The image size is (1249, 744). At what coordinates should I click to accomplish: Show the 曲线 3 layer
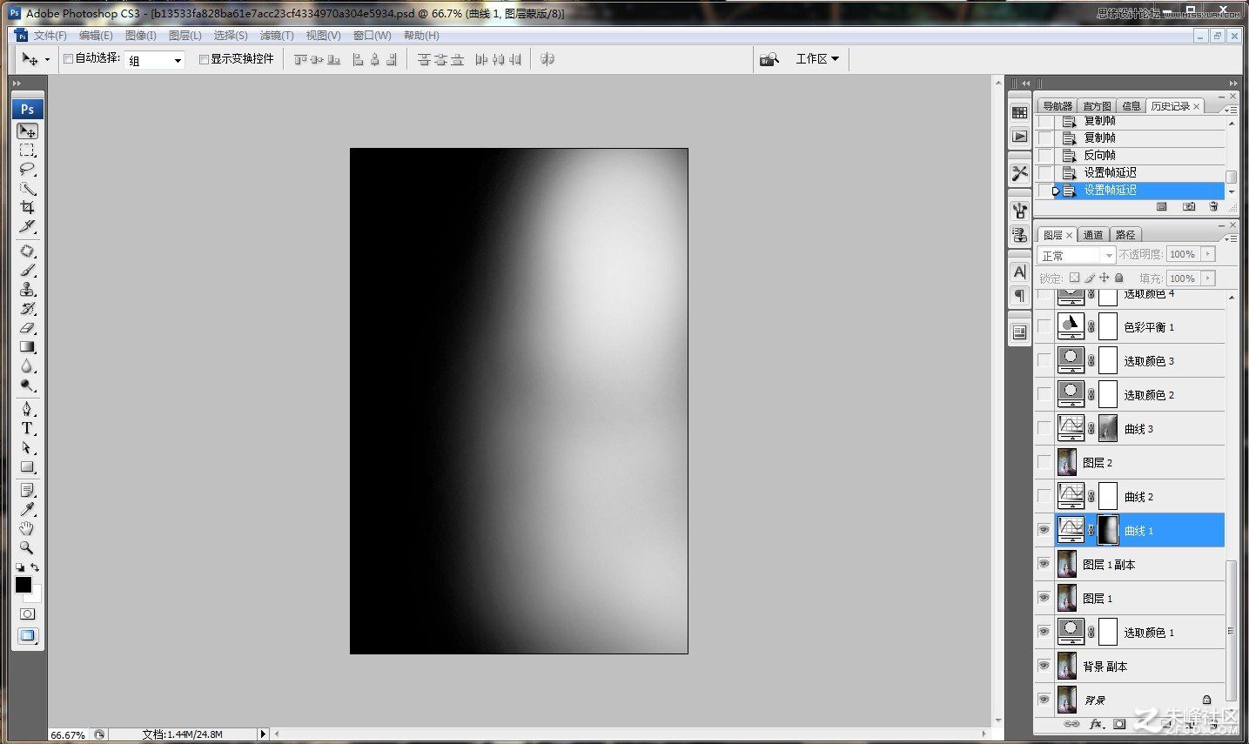click(x=1044, y=428)
